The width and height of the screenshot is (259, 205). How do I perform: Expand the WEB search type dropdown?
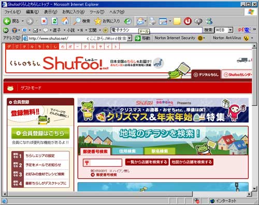click(x=230, y=30)
